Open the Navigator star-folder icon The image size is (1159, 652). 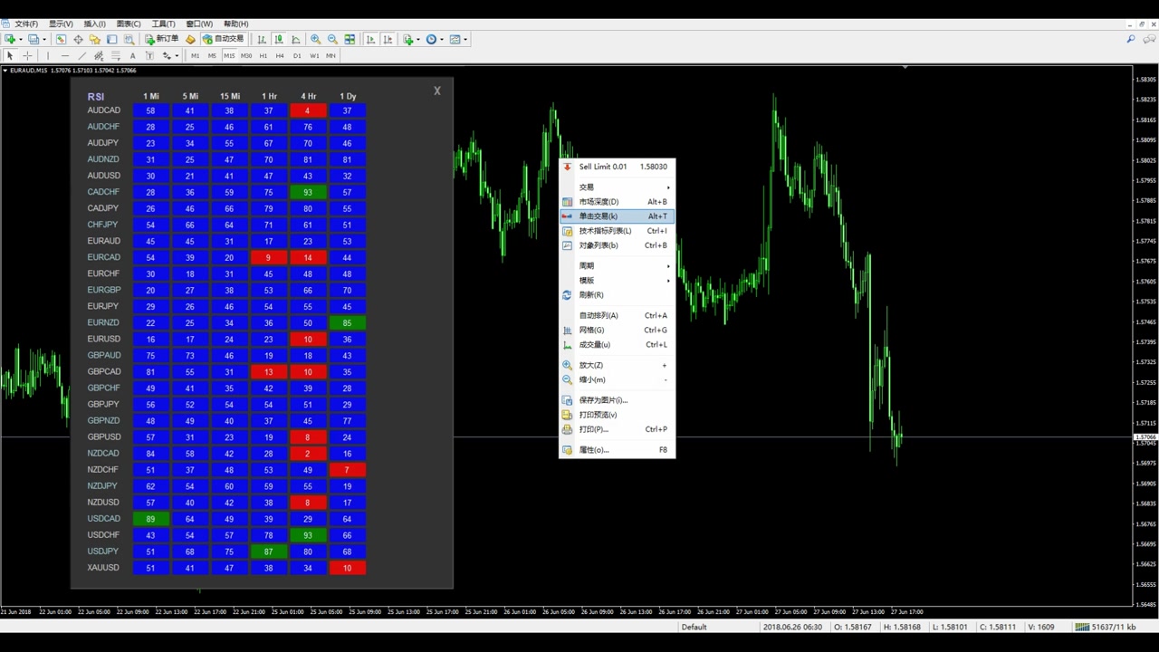(x=94, y=39)
